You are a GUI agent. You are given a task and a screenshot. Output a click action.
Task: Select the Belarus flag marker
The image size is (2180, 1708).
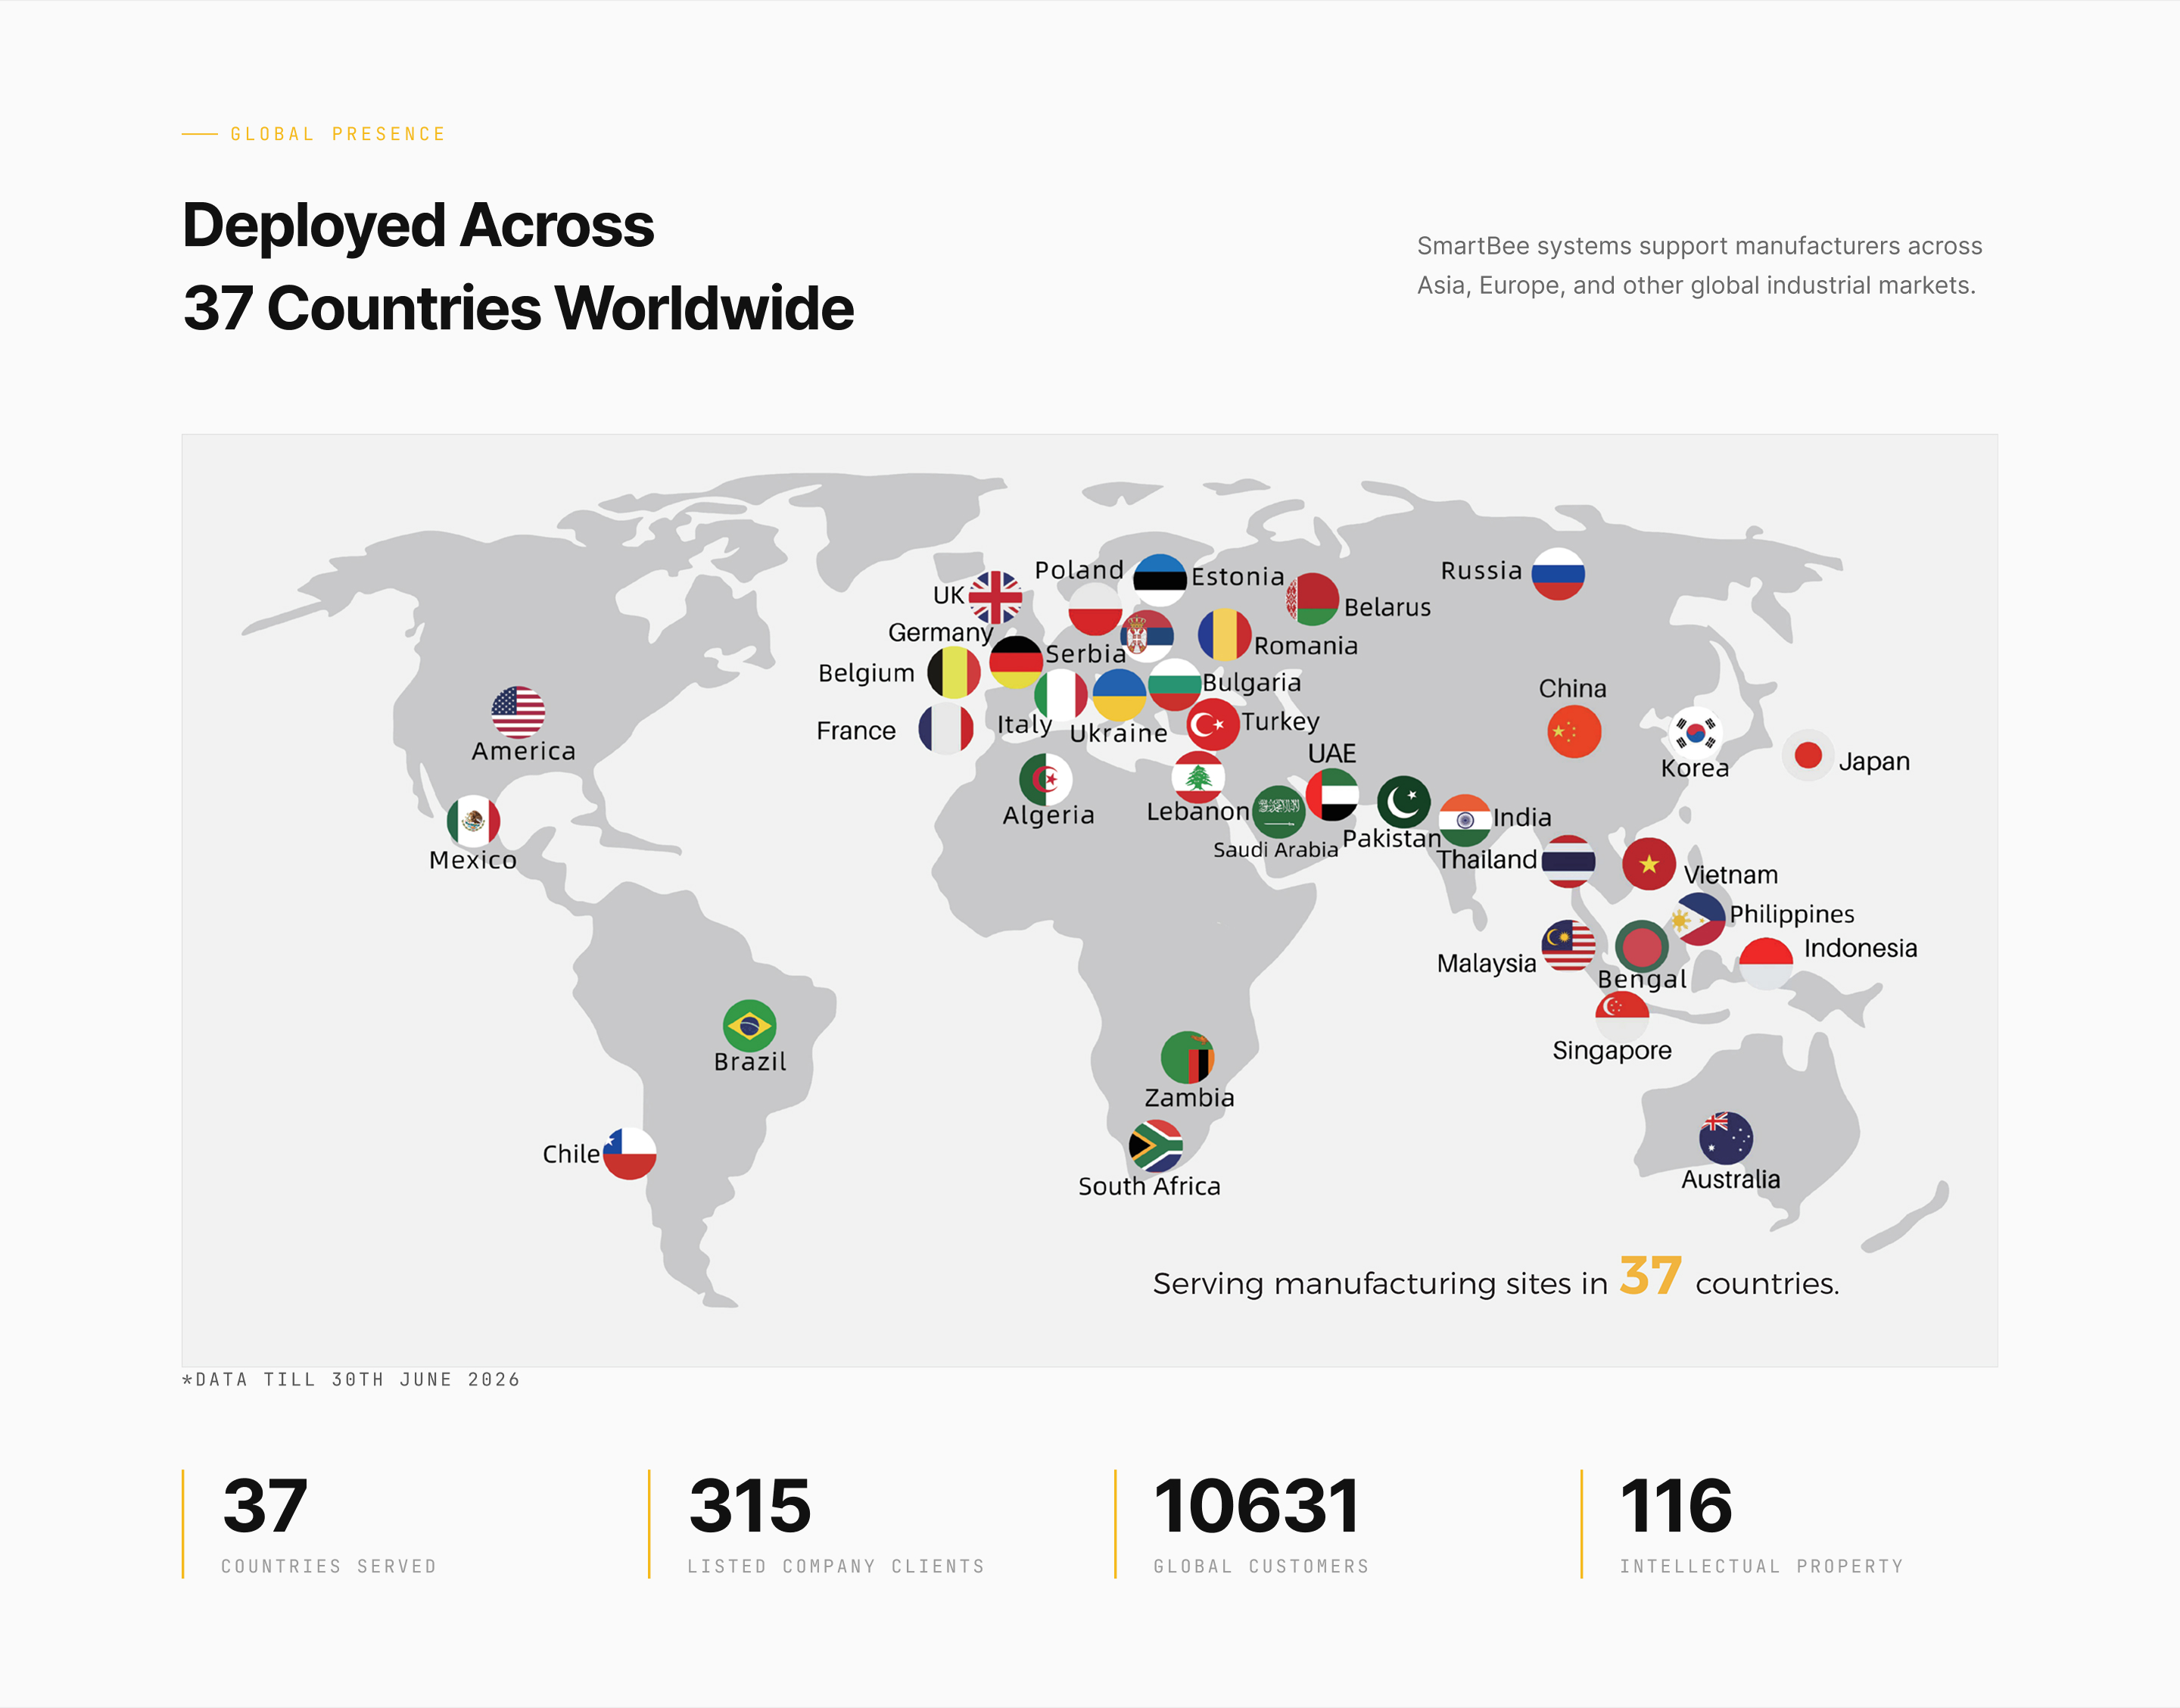[1313, 599]
